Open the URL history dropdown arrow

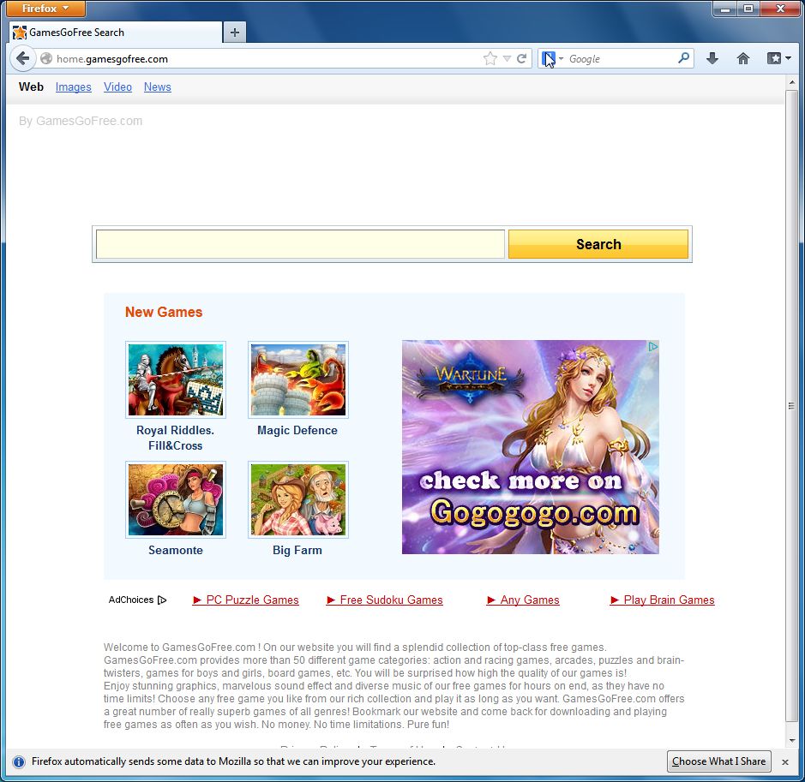507,59
